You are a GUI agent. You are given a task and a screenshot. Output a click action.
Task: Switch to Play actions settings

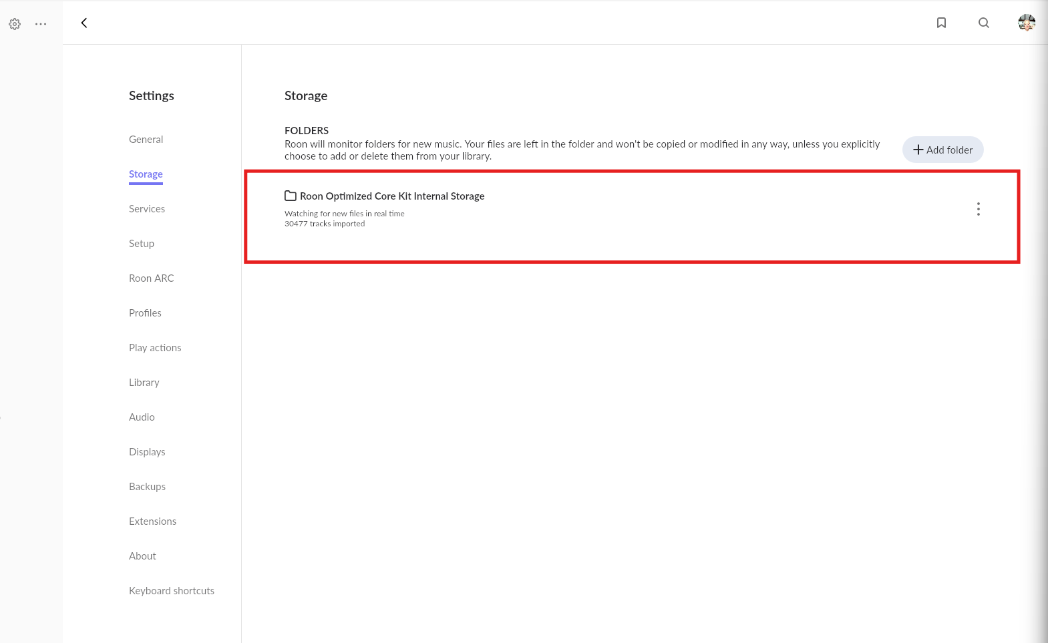155,348
